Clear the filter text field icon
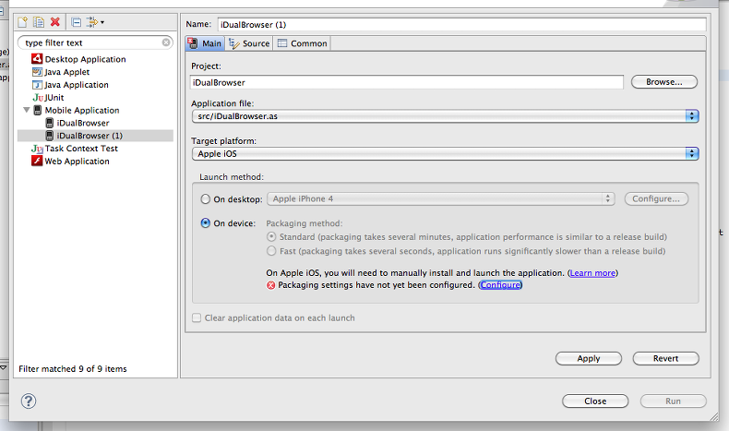 (166, 42)
